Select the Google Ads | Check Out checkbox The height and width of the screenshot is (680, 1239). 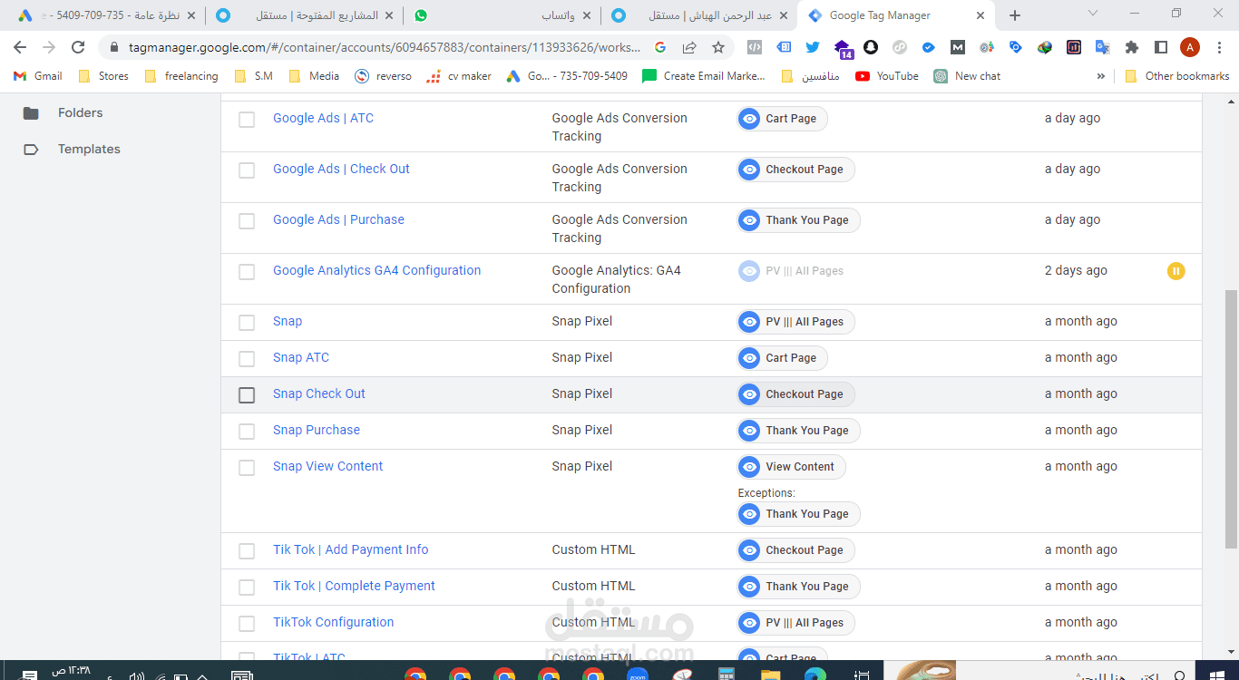[247, 170]
